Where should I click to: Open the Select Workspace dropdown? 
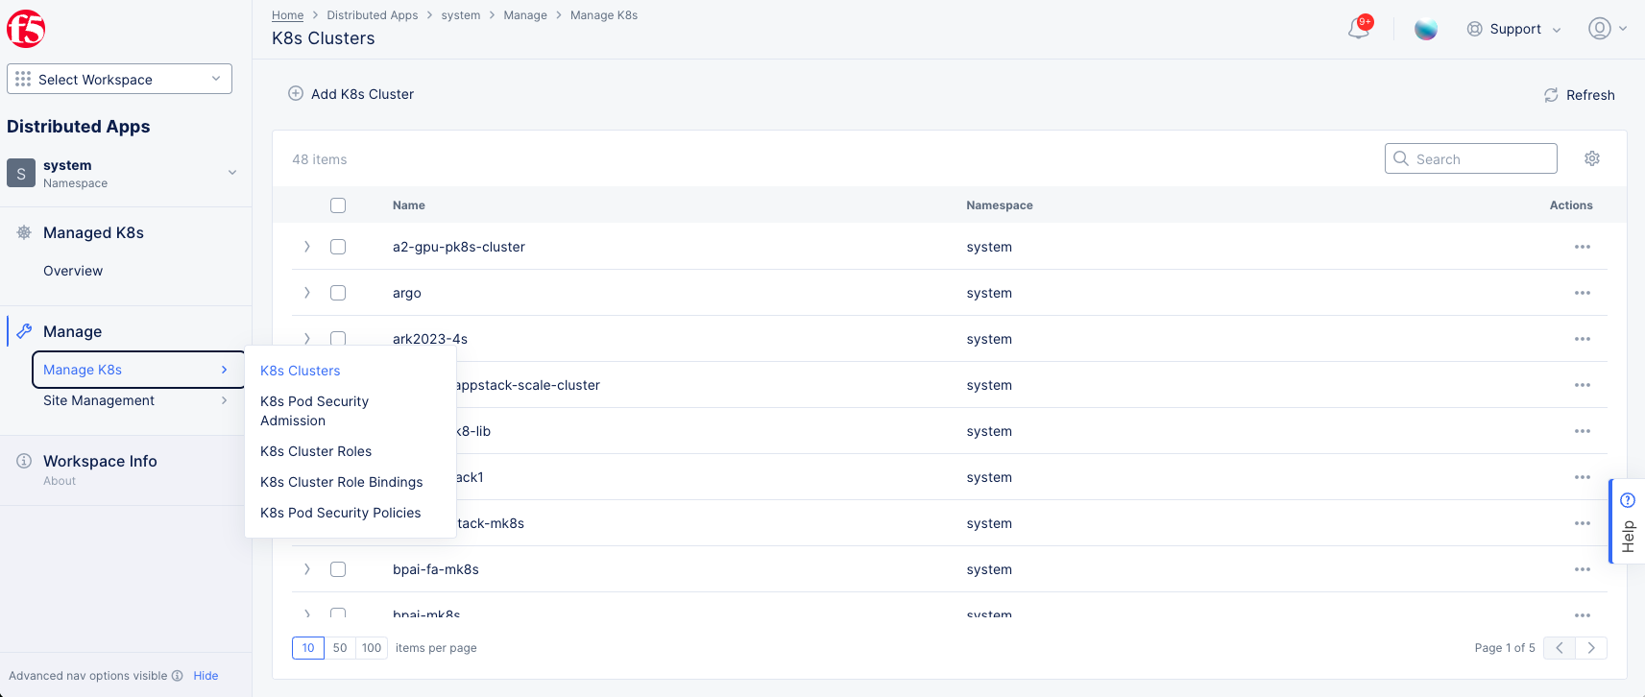coord(119,79)
